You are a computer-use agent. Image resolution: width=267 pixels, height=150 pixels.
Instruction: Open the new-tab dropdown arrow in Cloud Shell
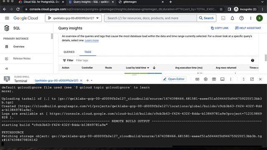coord(92,80)
